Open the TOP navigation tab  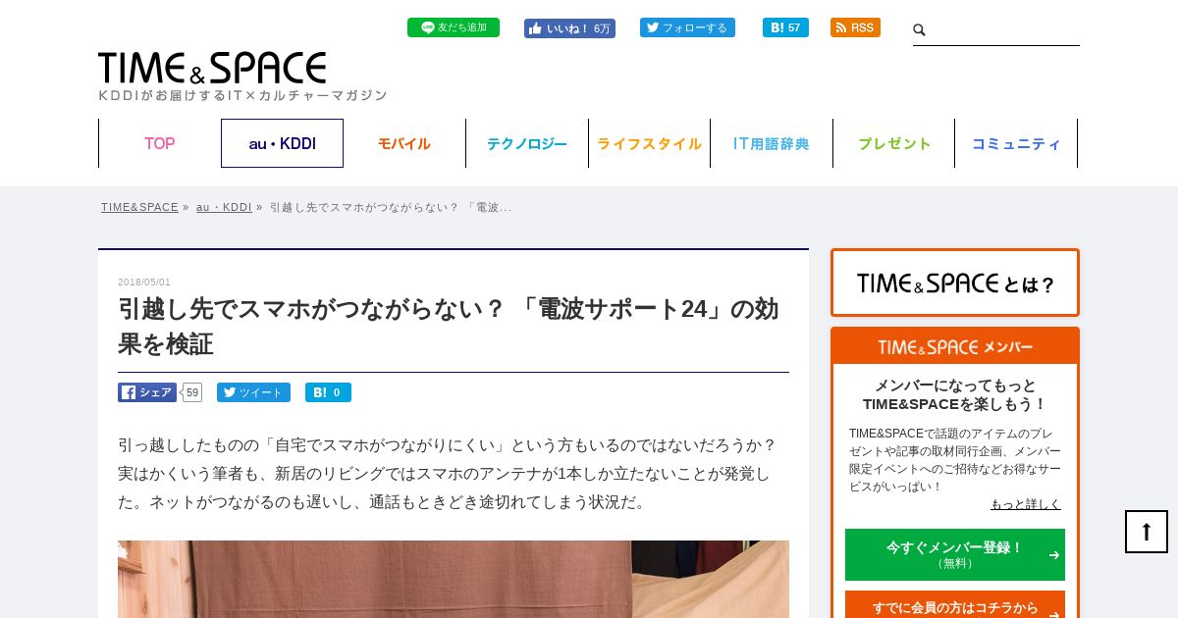coord(160,143)
